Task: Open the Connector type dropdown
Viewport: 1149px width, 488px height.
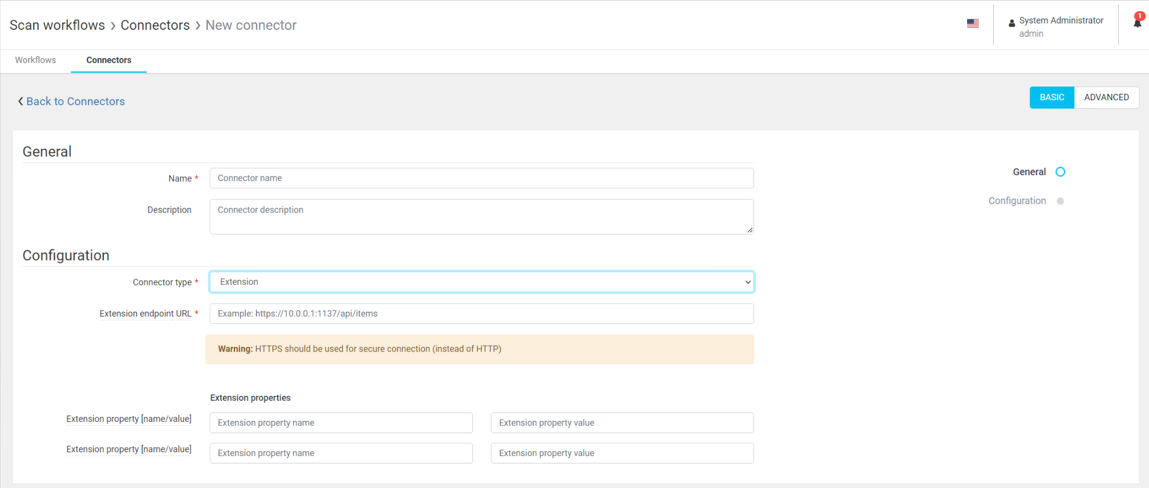Action: pyautogui.click(x=481, y=282)
